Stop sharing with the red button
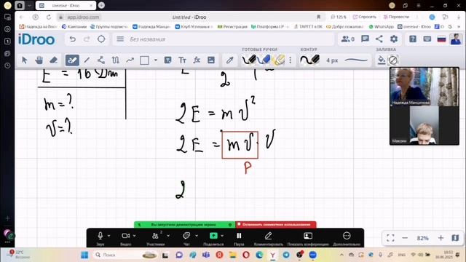Viewport: 466px width, 262px height. 276,225
